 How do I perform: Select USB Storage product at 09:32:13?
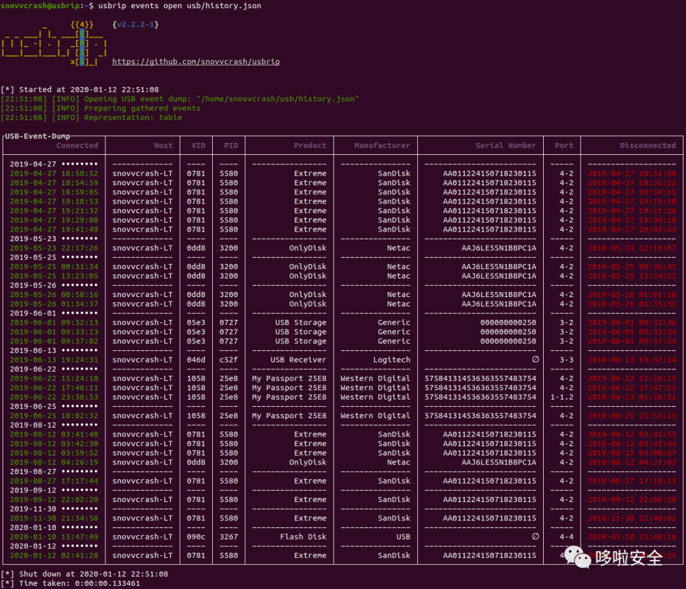300,322
